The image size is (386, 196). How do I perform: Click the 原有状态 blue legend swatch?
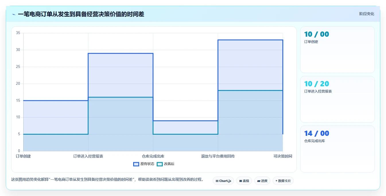[136, 164]
